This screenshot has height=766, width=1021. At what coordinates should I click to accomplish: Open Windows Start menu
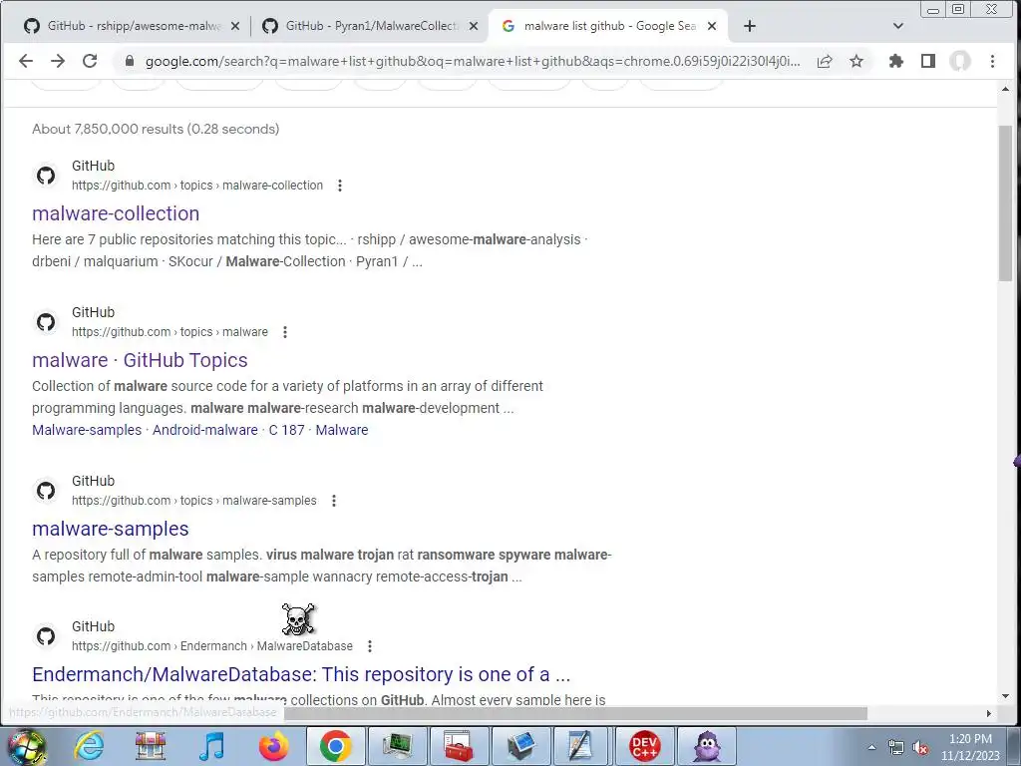(26, 746)
